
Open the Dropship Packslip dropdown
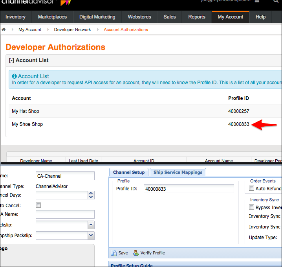tap(91, 236)
